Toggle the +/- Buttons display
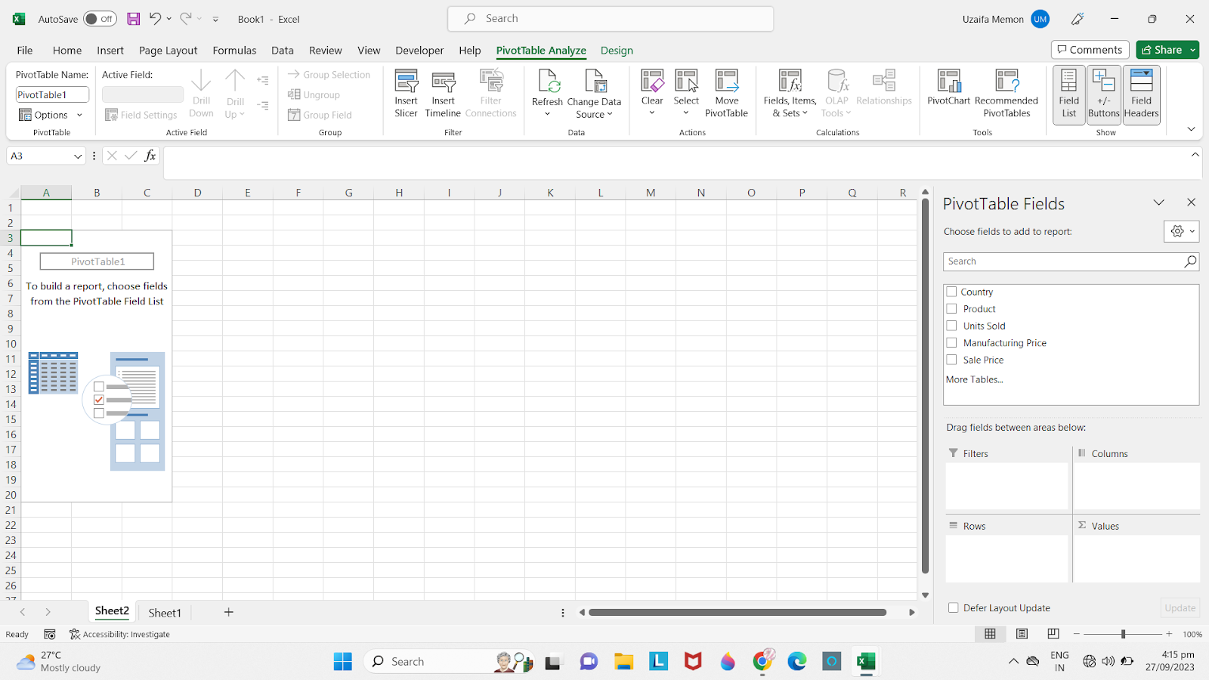1209x680 pixels. coord(1103,94)
